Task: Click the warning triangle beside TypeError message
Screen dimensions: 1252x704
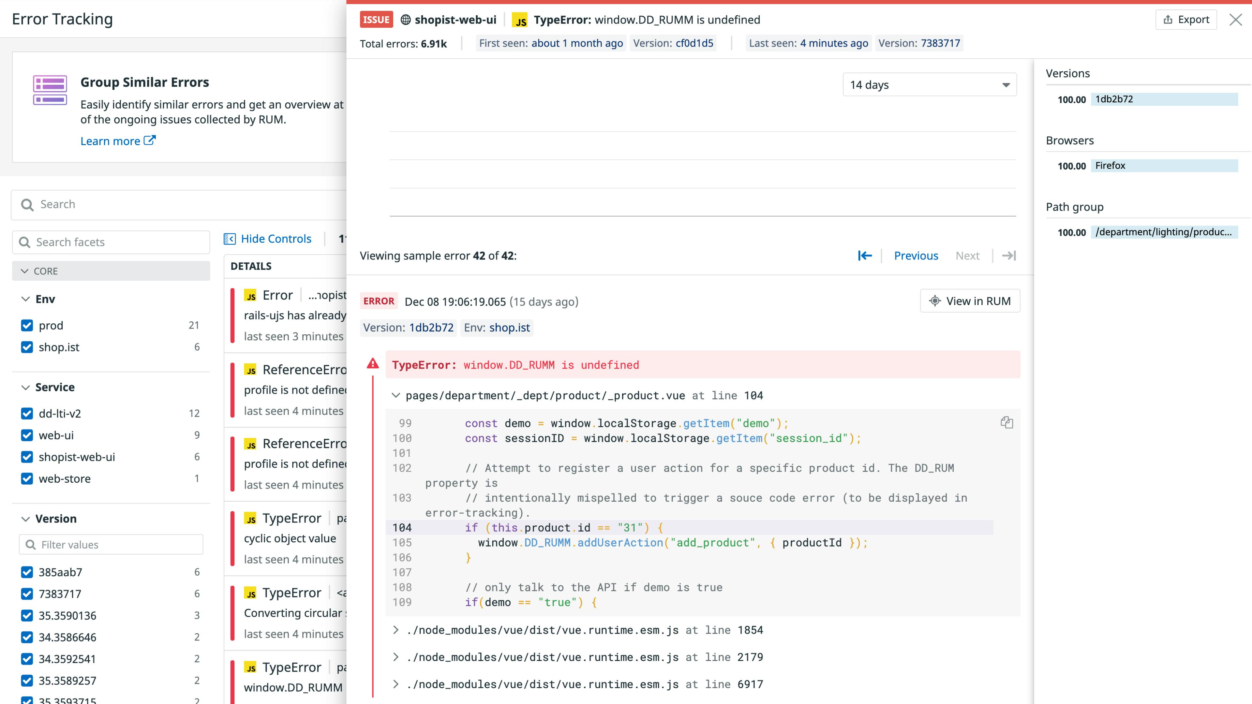Action: 373,363
